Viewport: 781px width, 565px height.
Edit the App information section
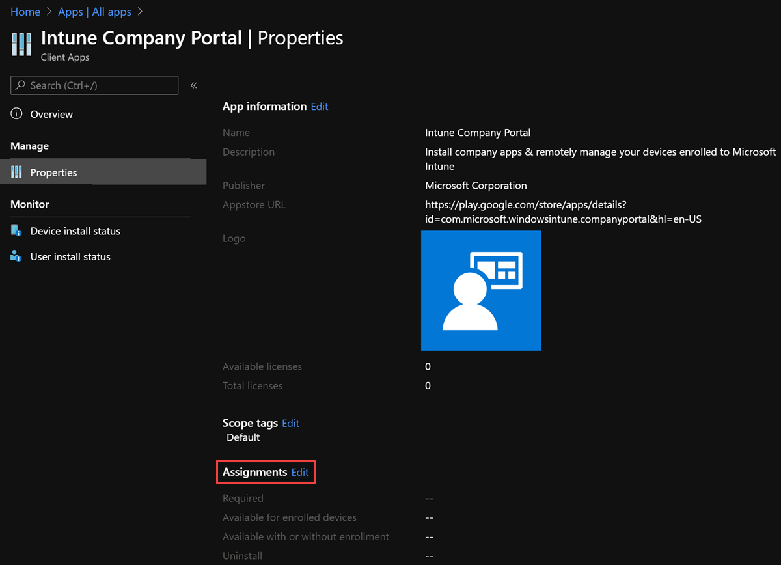(x=320, y=107)
